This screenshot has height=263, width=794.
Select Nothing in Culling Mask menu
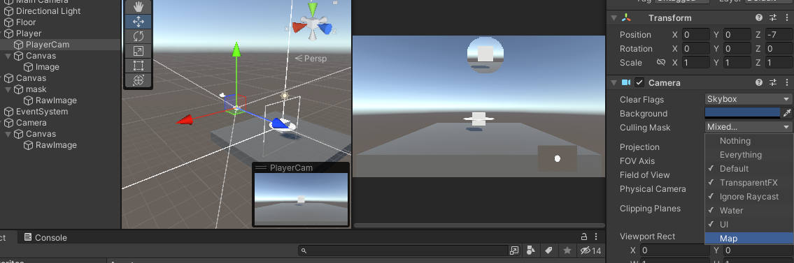tap(749, 141)
